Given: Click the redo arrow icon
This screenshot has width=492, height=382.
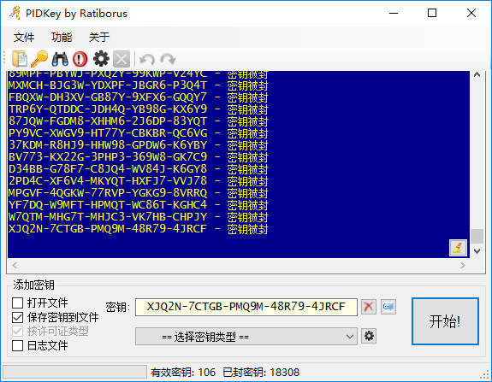Looking at the screenshot, I should point(168,59).
